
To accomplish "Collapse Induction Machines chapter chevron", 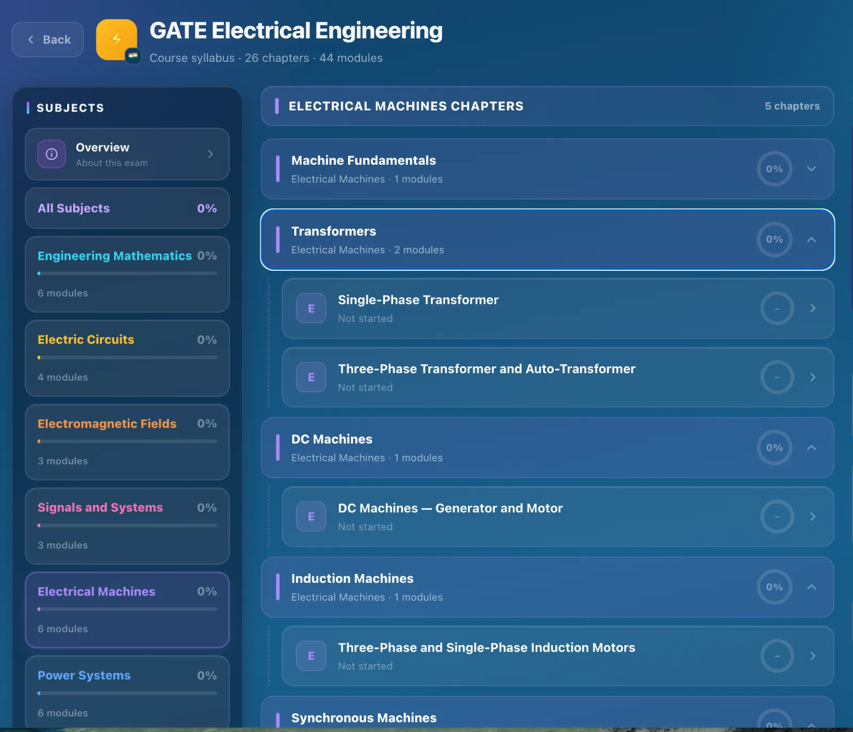I will (x=811, y=587).
